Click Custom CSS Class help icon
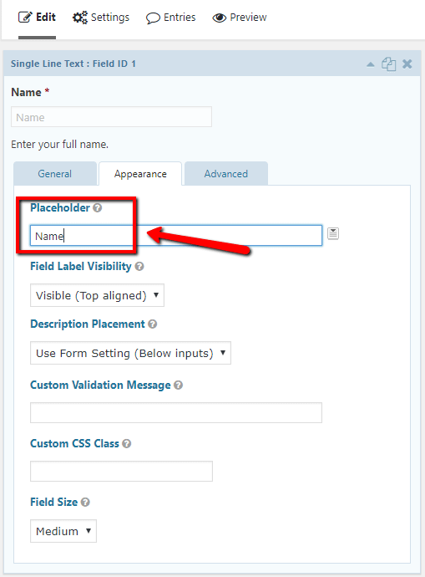Image resolution: width=425 pixels, height=577 pixels. coord(126,443)
